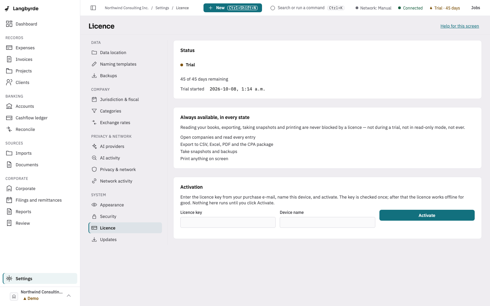Open Data location folder icon
Viewport: 490px width, 306px height.
point(94,52)
